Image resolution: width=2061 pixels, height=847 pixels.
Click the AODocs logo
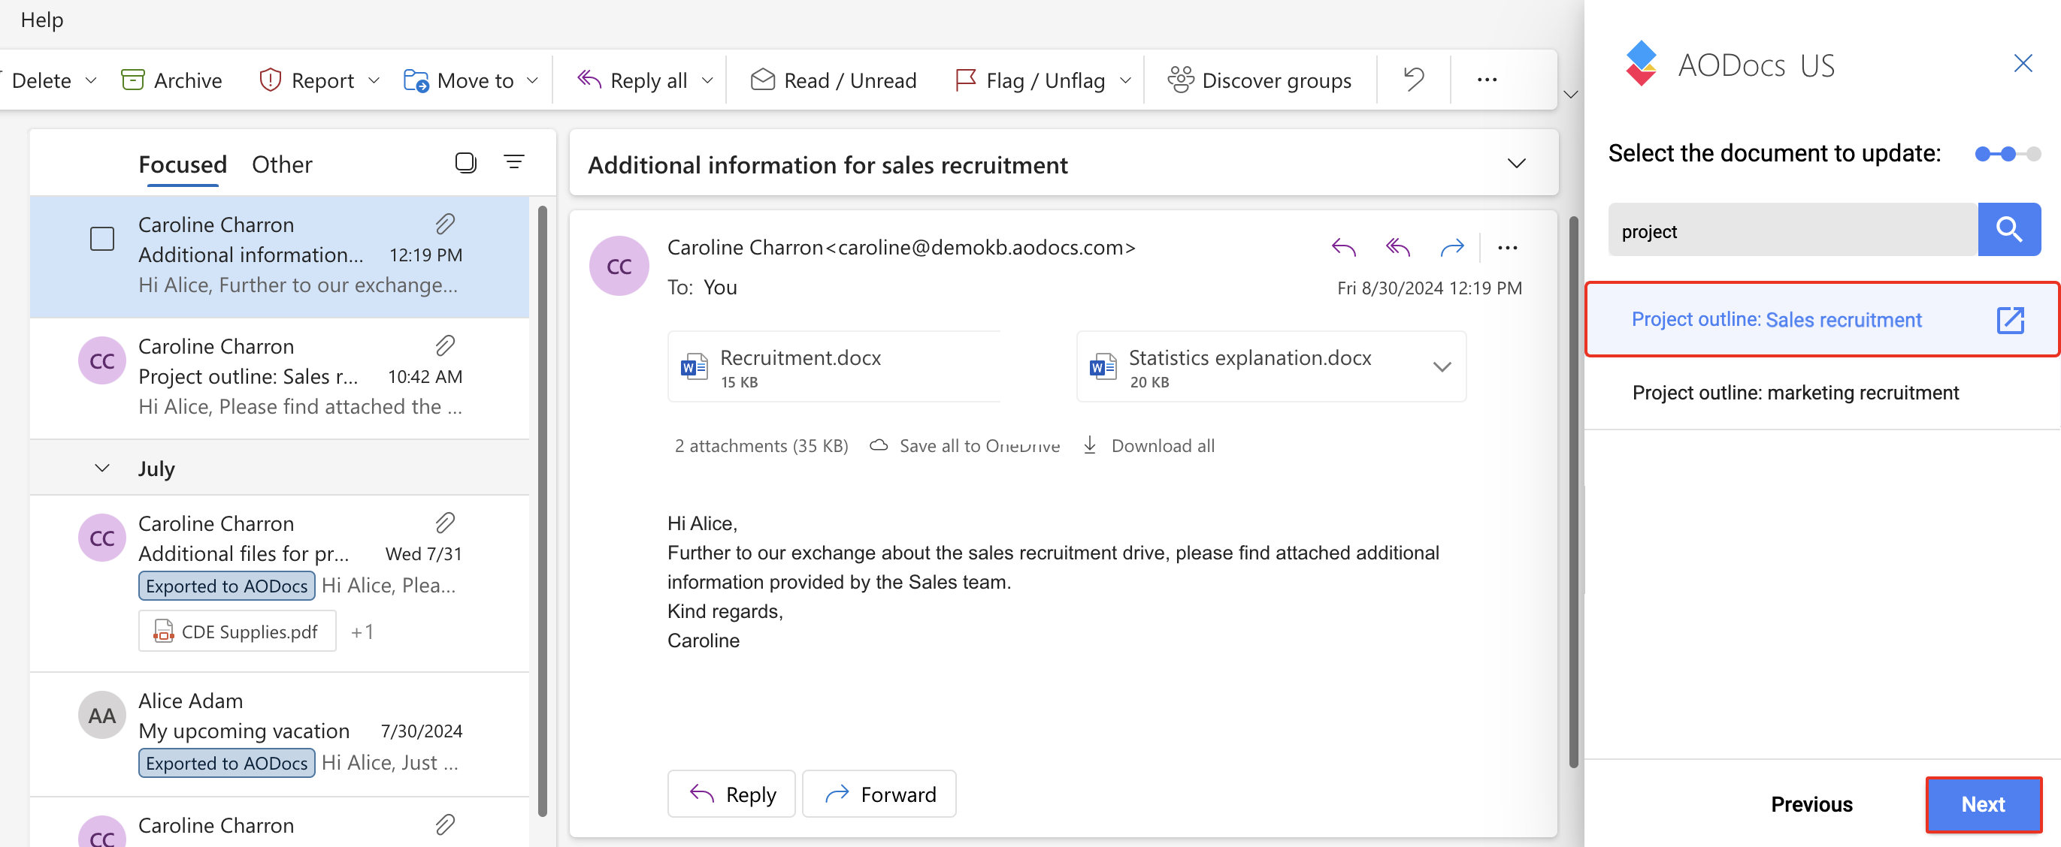[x=1640, y=63]
